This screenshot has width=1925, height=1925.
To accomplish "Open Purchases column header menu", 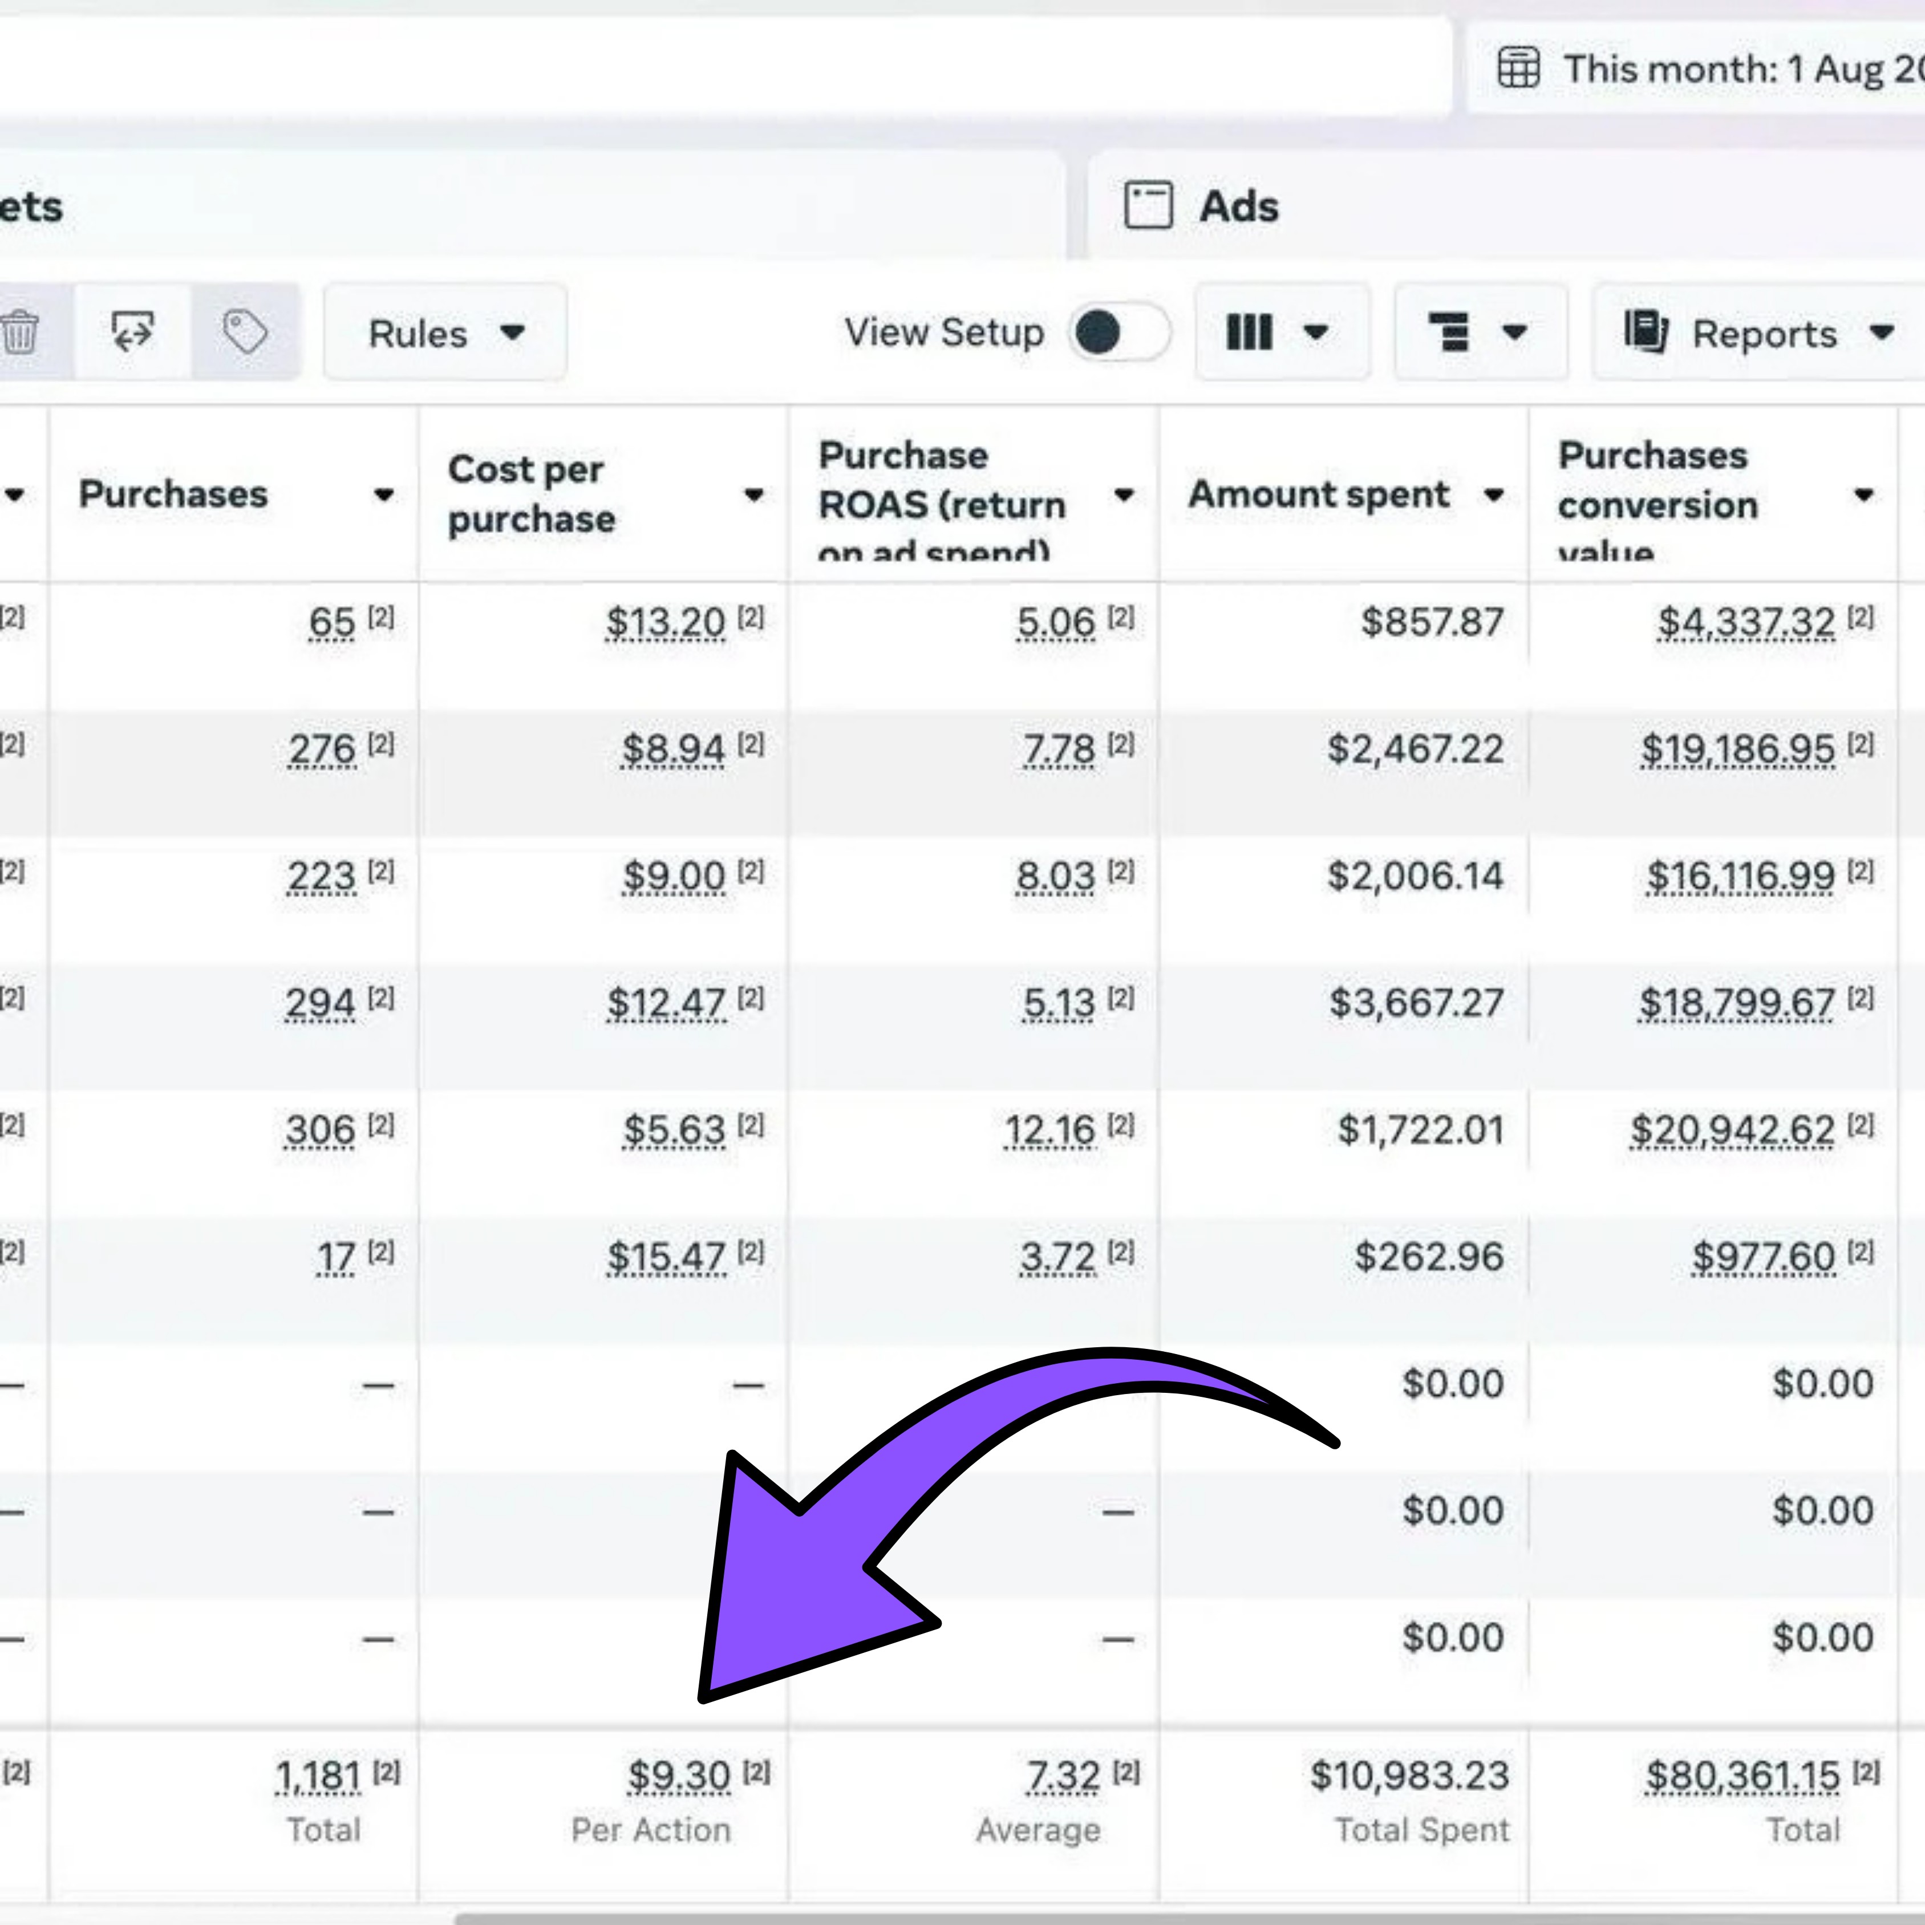I will click(x=383, y=494).
